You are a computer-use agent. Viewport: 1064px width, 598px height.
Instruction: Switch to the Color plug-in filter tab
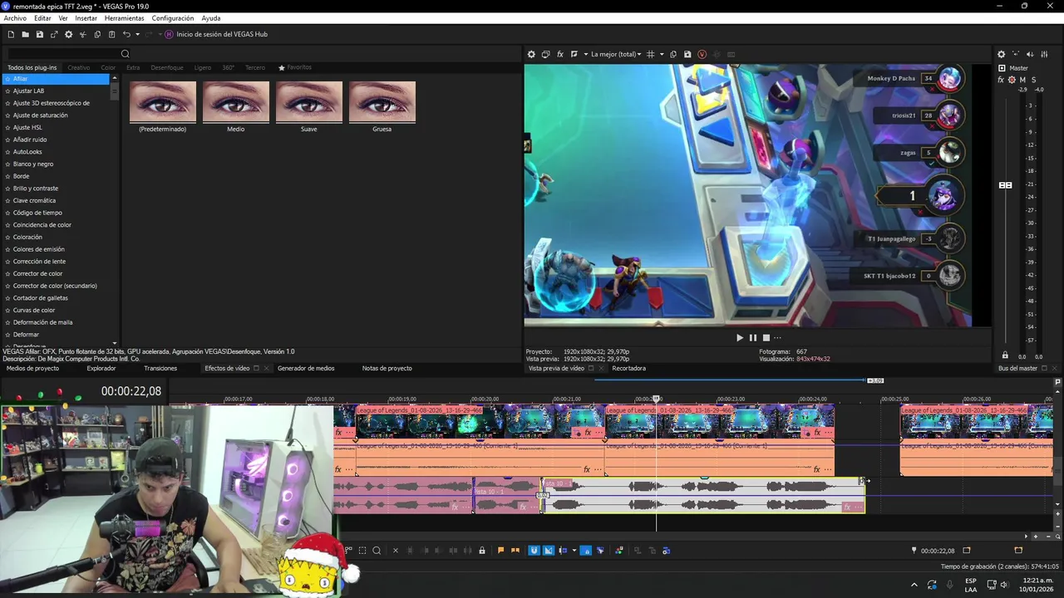tap(108, 67)
